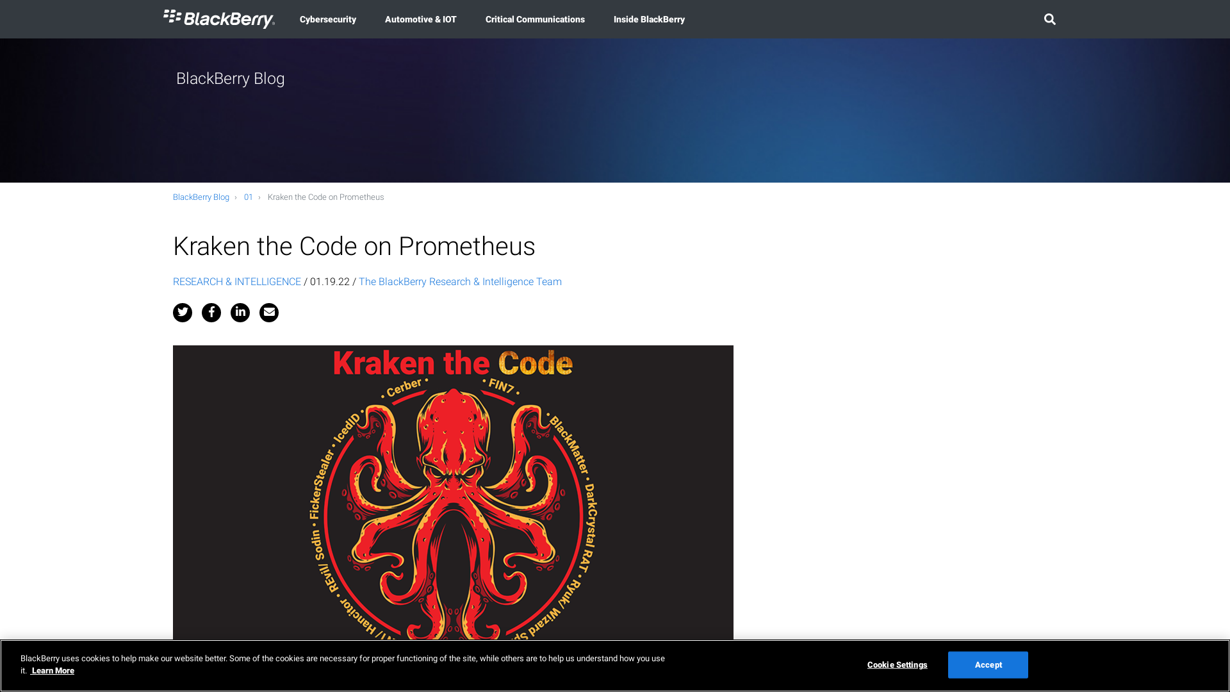Accept cookies
This screenshot has width=1230, height=692.
tap(988, 665)
